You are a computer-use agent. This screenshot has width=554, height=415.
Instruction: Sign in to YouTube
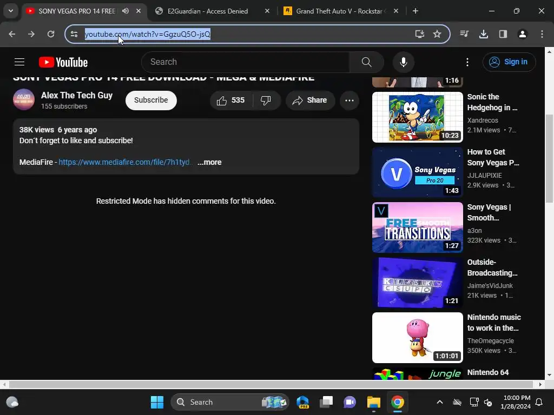pos(509,62)
